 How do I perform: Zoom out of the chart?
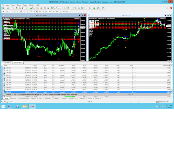point(79,8)
